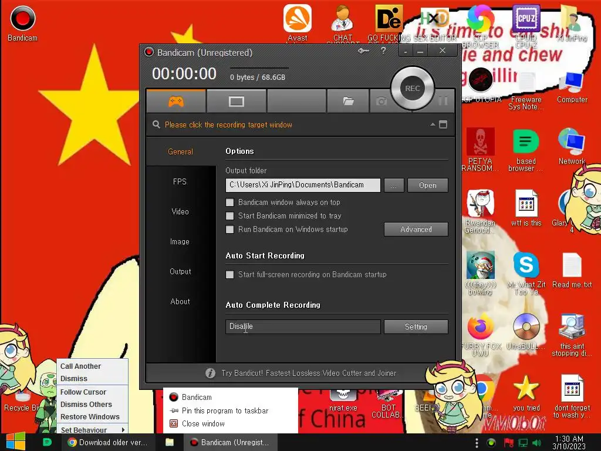Click the PETYA RANSOM desktop icon
The width and height of the screenshot is (601, 451).
pyautogui.click(x=480, y=150)
